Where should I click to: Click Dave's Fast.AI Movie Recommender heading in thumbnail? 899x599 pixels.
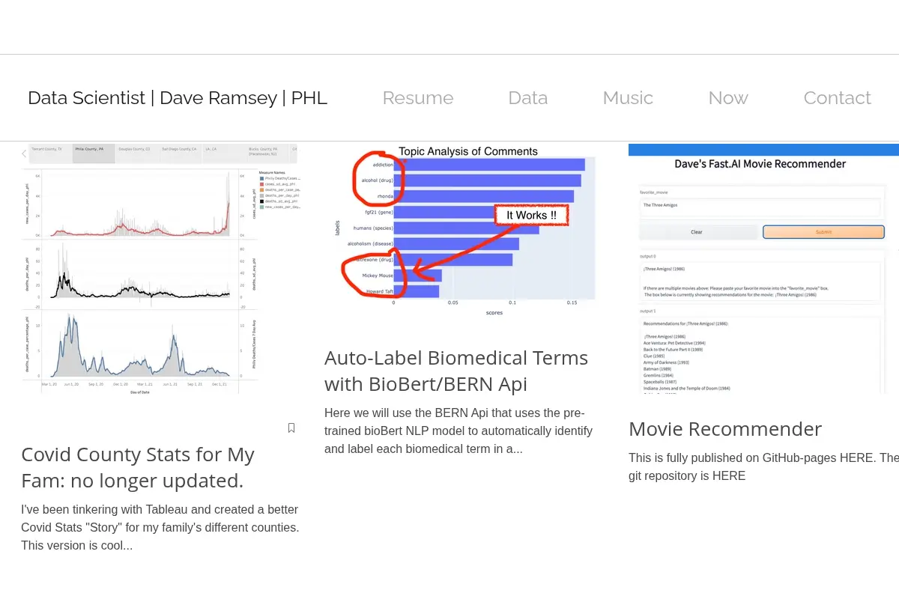(760, 164)
